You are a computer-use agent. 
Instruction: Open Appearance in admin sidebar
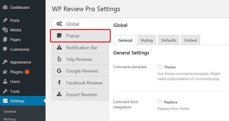click(23, 62)
